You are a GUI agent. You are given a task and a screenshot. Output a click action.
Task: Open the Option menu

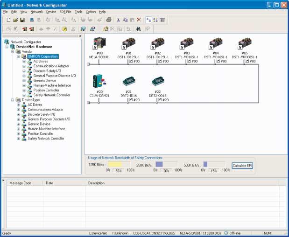click(x=91, y=12)
